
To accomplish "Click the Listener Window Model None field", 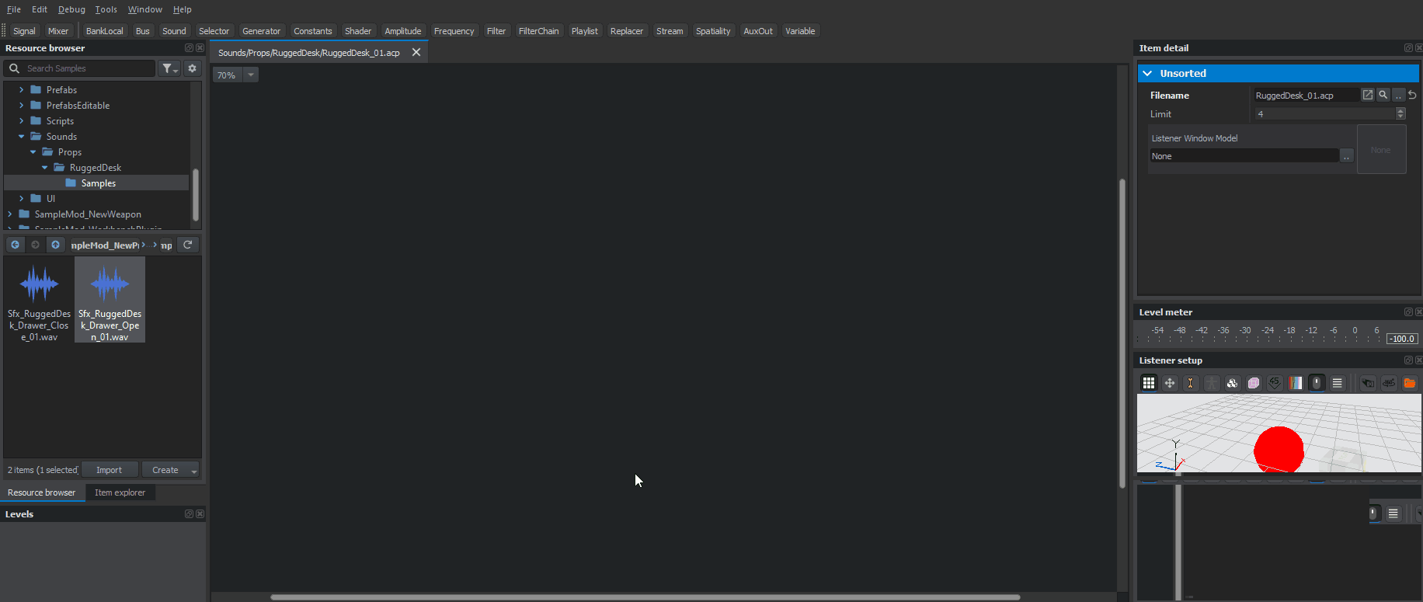I will [1244, 156].
